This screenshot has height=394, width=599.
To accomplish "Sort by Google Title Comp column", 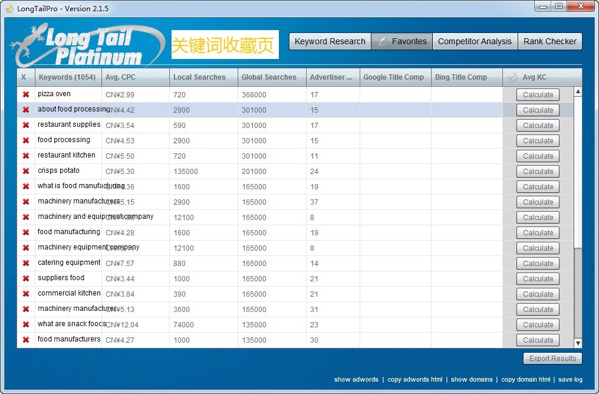I will (396, 77).
